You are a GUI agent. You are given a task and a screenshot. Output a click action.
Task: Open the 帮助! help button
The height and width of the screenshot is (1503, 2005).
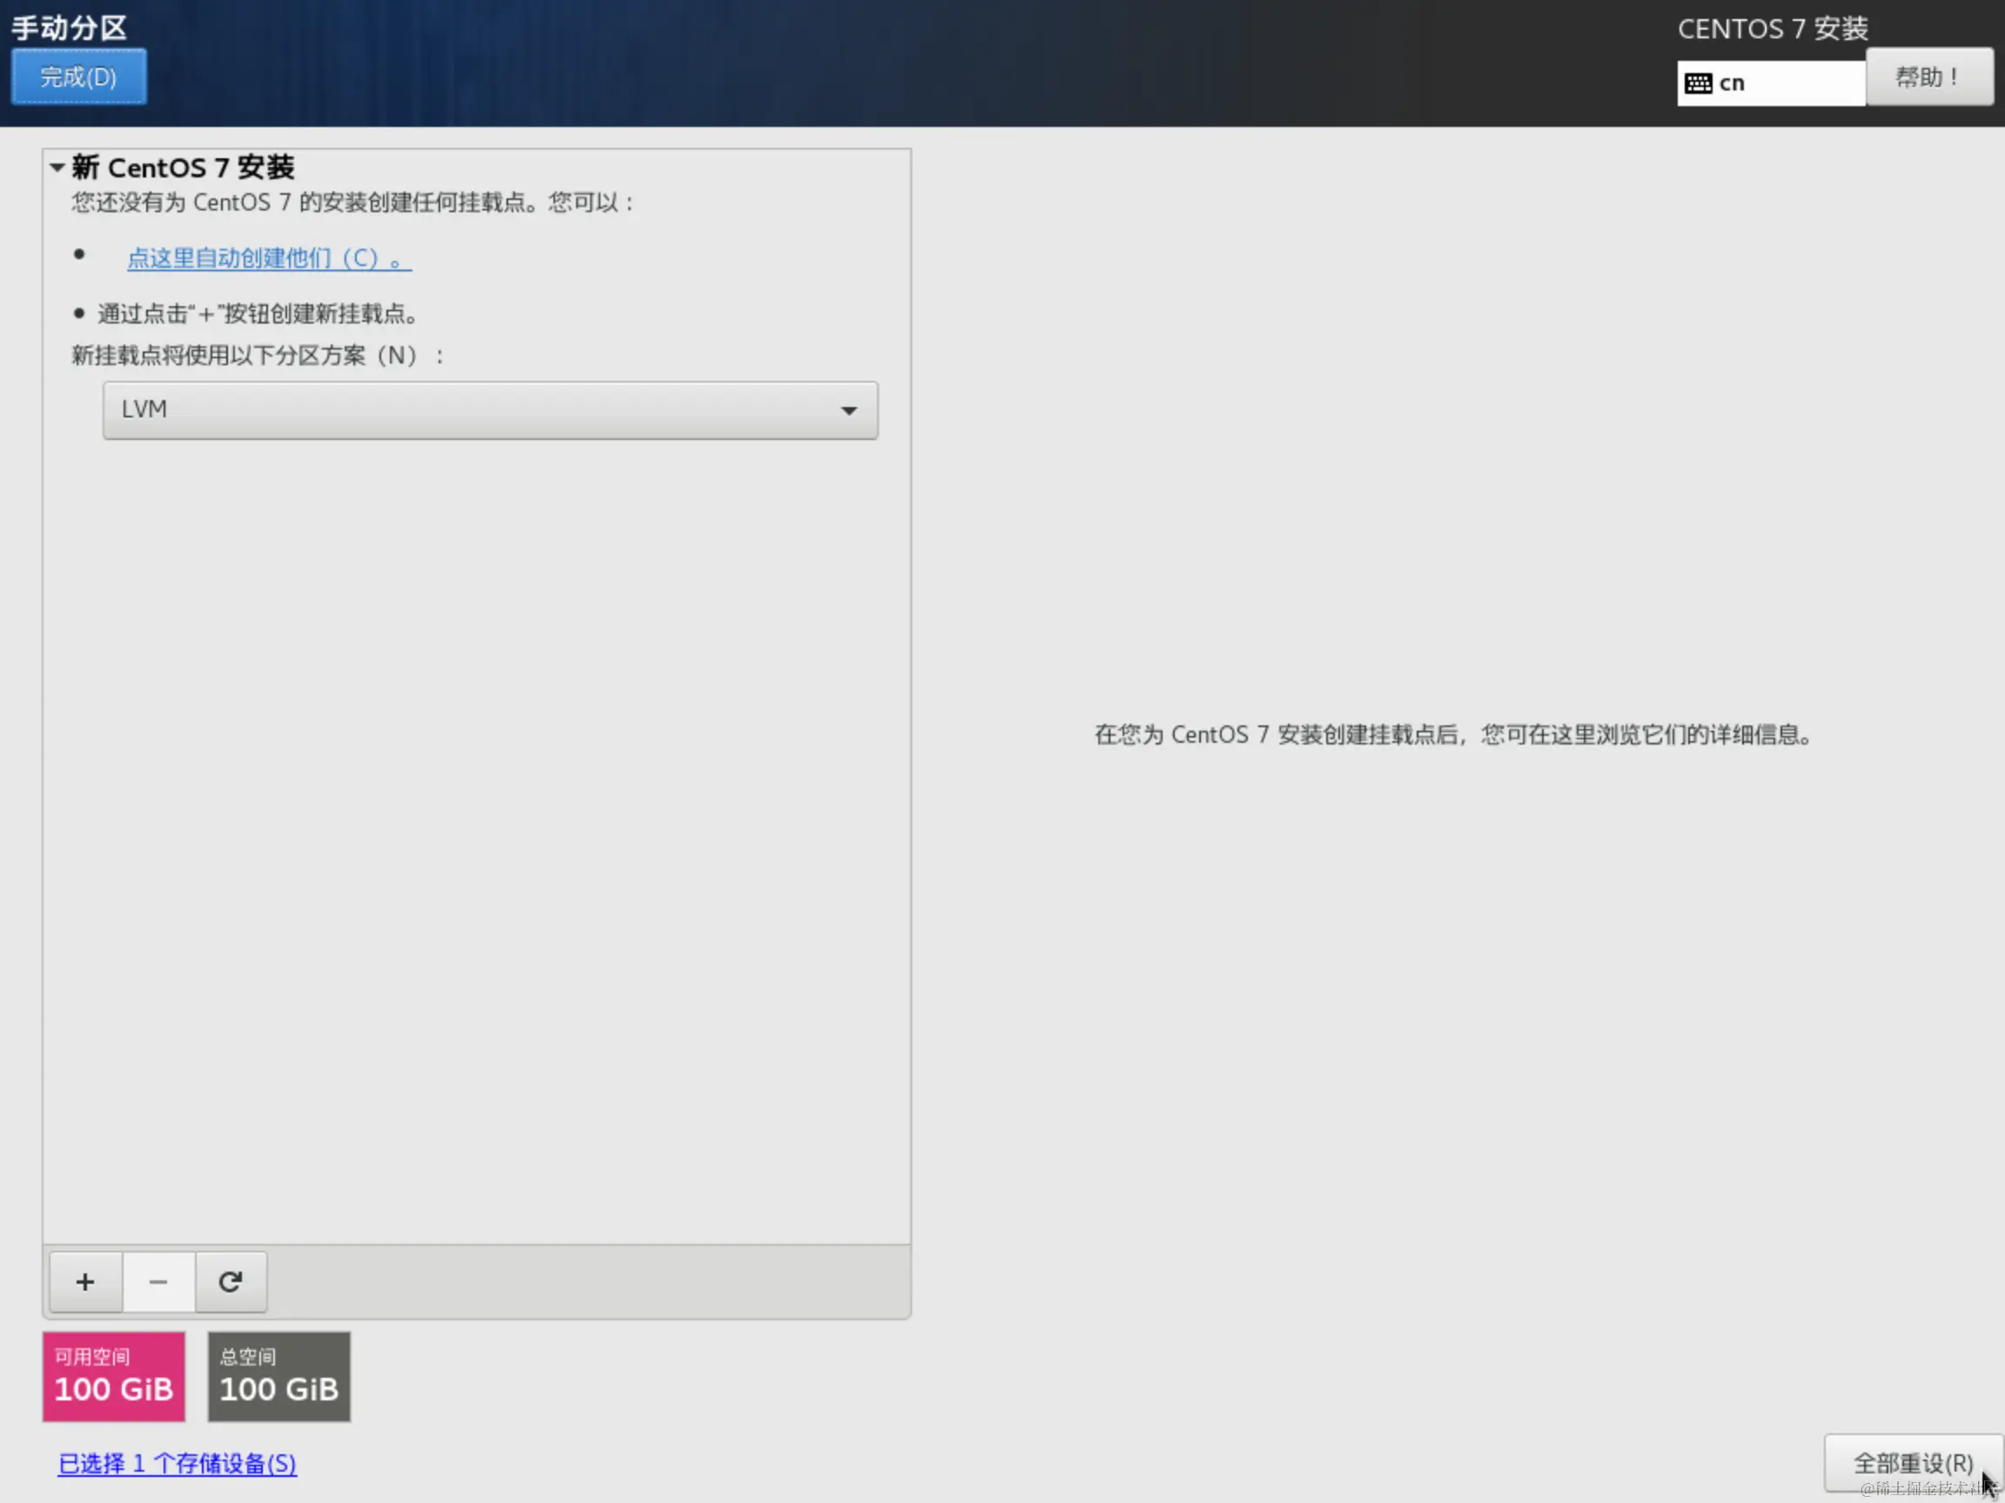pos(1929,77)
